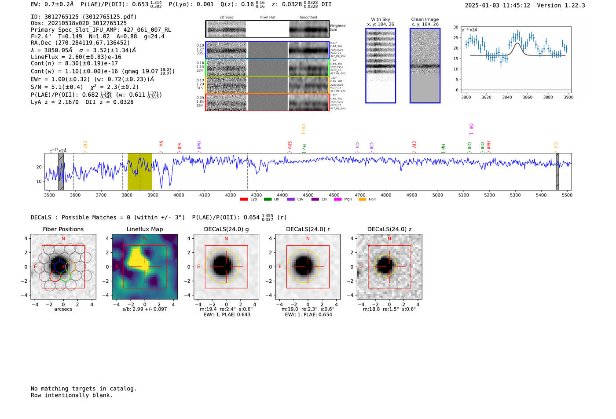The image size is (616, 419).
Task: Click the 2025-01-03 11:45:12 timestamp
Action: pyautogui.click(x=498, y=5)
